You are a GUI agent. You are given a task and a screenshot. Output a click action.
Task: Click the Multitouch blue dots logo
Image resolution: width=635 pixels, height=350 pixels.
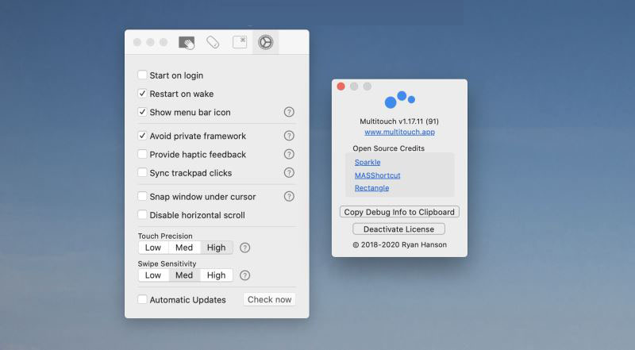pyautogui.click(x=400, y=100)
